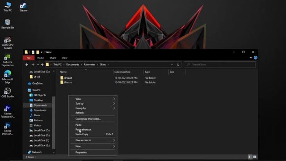Open the New submenu
Screen dimensions: 286x161
click(x=93, y=146)
